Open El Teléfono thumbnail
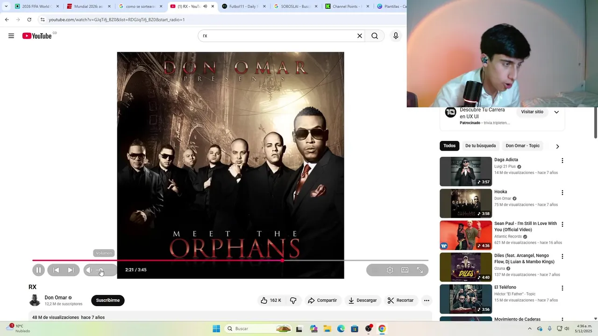The image size is (598, 336). [466, 299]
